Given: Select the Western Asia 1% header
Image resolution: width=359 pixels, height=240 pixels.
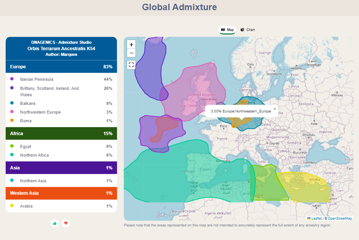Looking at the screenshot, I should [61, 193].
